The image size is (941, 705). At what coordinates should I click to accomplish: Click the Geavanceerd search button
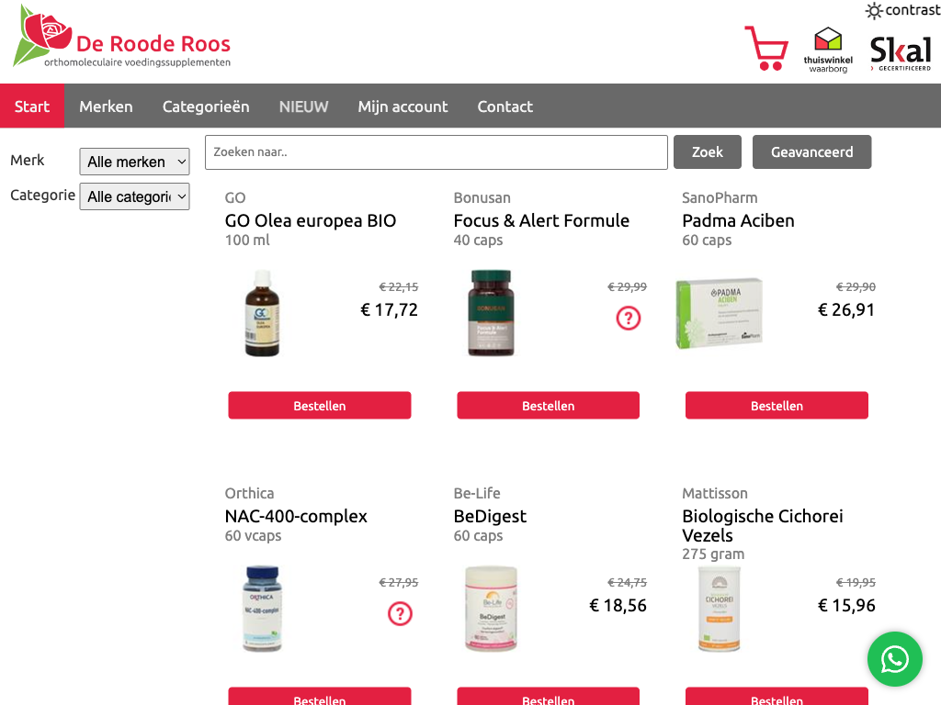click(811, 152)
